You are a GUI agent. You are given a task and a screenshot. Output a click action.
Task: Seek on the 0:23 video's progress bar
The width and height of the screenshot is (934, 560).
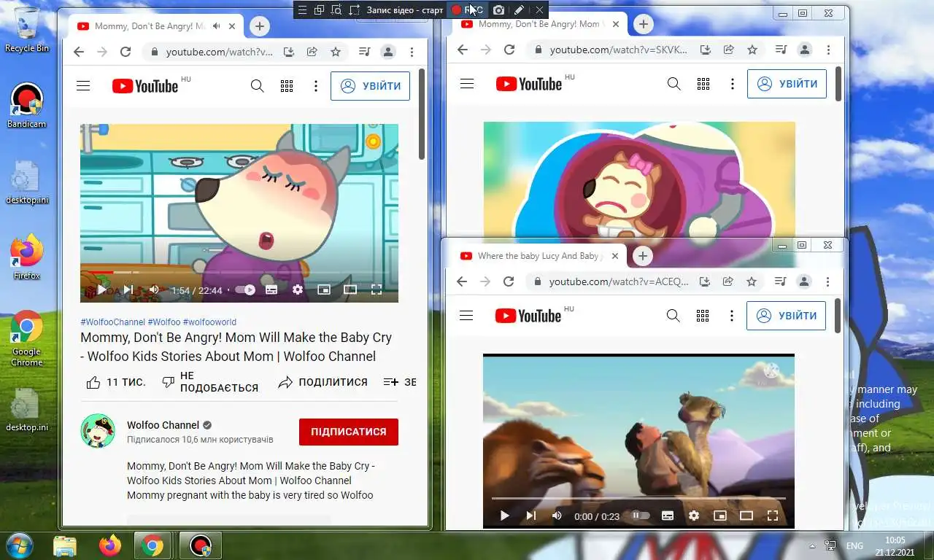[x=638, y=499]
